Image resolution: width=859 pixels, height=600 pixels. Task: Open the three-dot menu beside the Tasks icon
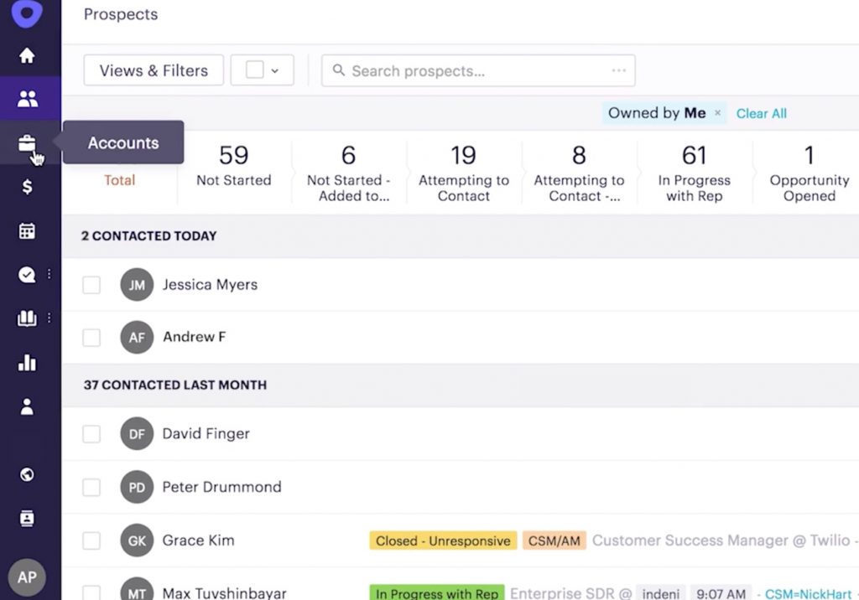(48, 274)
